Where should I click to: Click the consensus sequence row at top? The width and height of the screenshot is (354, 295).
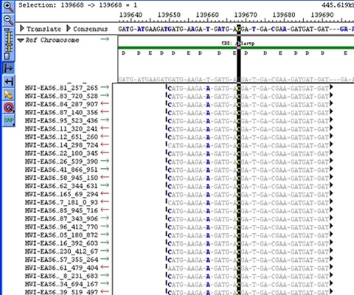(236, 29)
